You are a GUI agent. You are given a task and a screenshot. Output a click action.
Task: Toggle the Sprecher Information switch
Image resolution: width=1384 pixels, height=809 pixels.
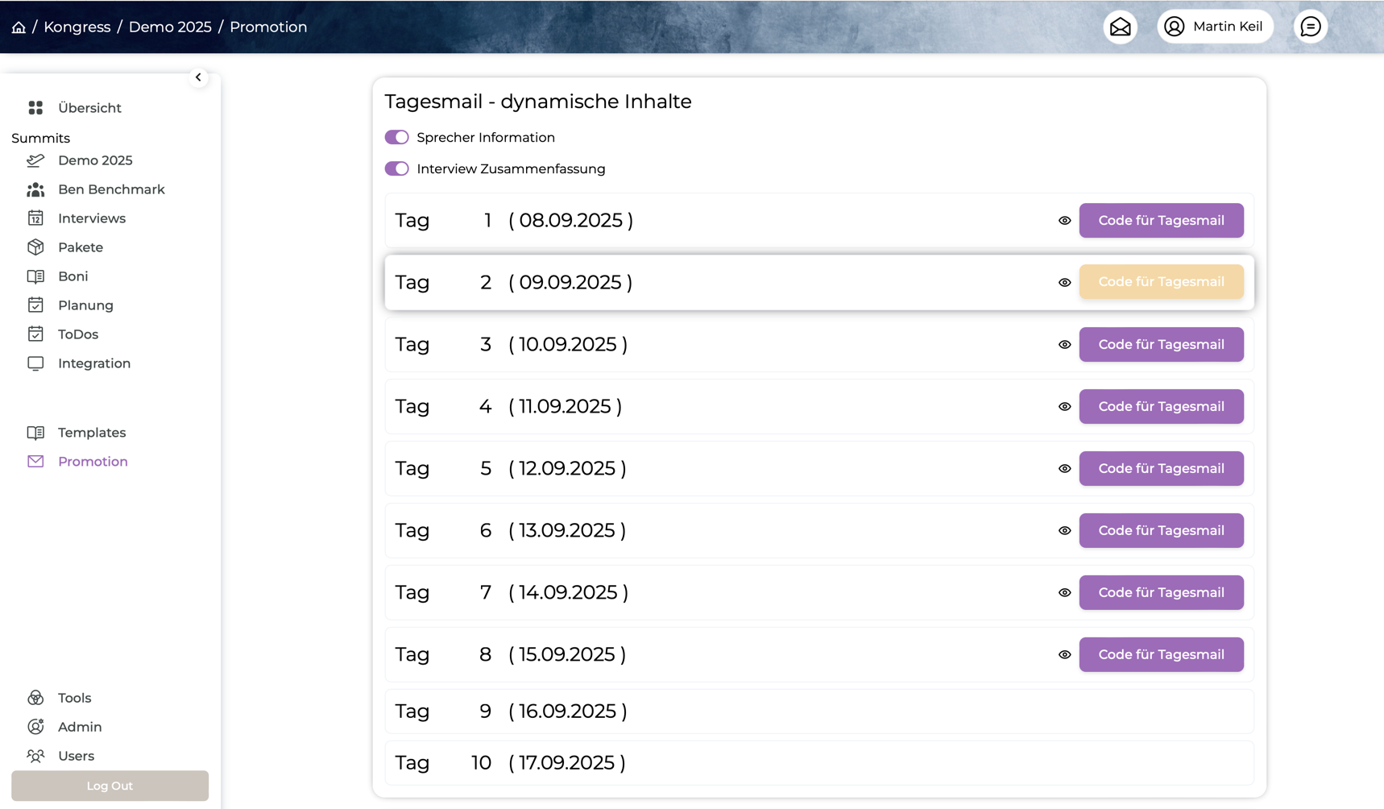click(x=396, y=138)
